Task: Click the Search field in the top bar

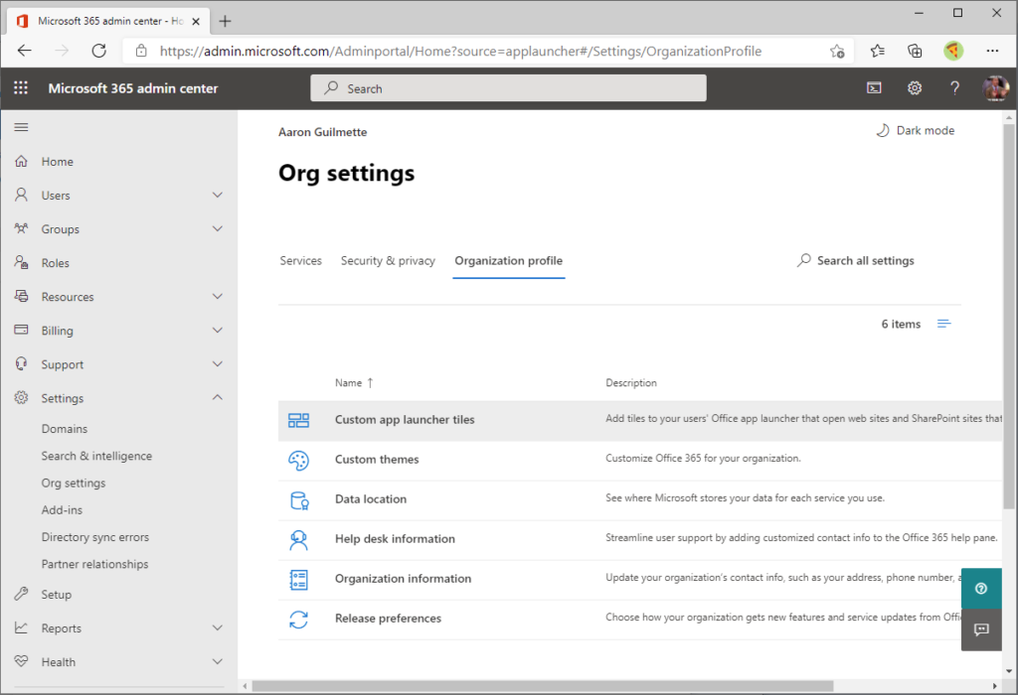Action: [x=507, y=87]
